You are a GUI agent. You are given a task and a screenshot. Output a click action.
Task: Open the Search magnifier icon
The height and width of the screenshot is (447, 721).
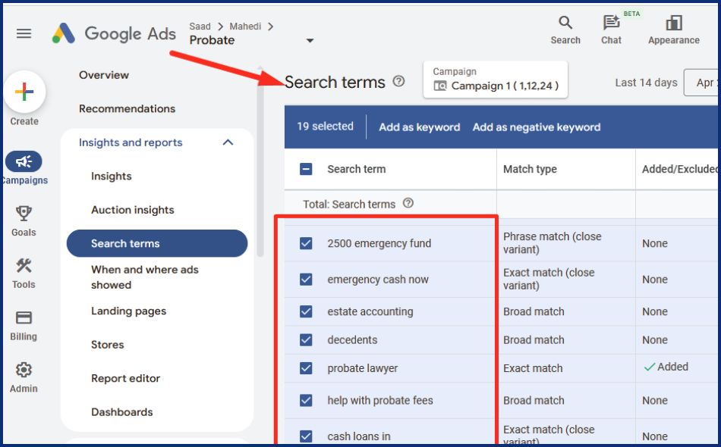pos(565,23)
